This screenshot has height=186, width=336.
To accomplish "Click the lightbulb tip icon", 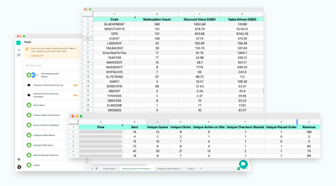I will [27, 49].
